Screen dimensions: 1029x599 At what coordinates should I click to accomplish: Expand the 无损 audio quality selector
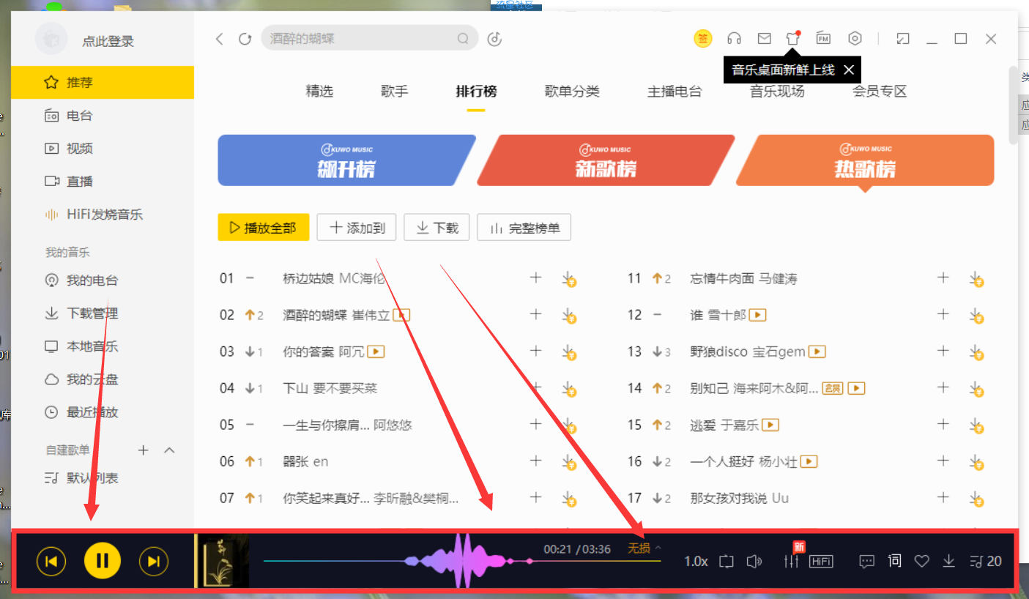click(644, 548)
